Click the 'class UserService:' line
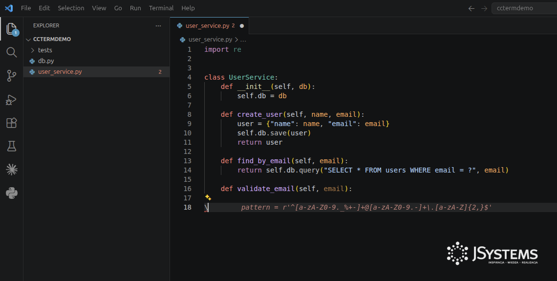The width and height of the screenshot is (557, 281). 241,77
